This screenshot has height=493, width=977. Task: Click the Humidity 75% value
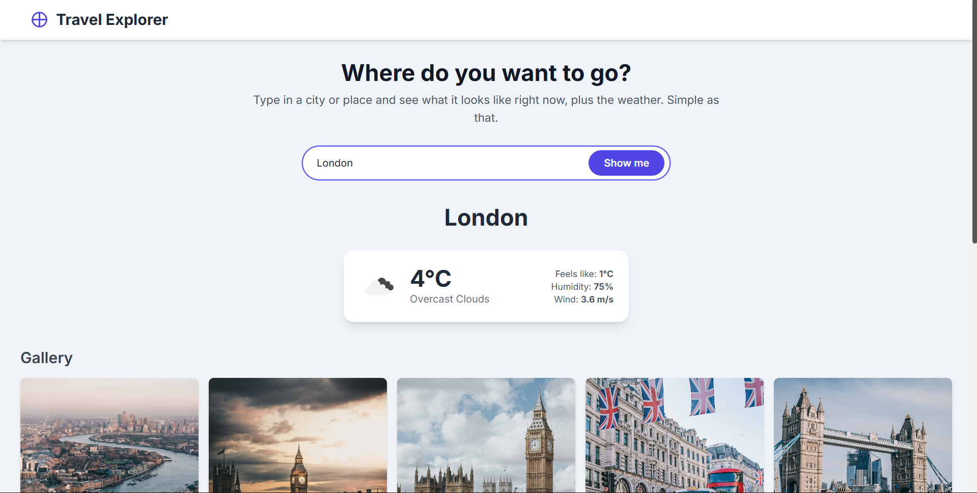pos(582,287)
